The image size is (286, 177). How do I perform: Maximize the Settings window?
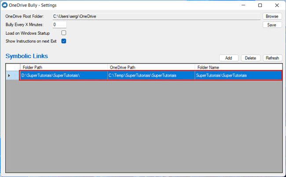point(260,5)
